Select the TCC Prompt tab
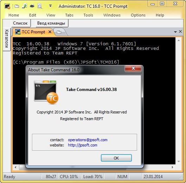This screenshot has width=186, height=183. coord(33,32)
